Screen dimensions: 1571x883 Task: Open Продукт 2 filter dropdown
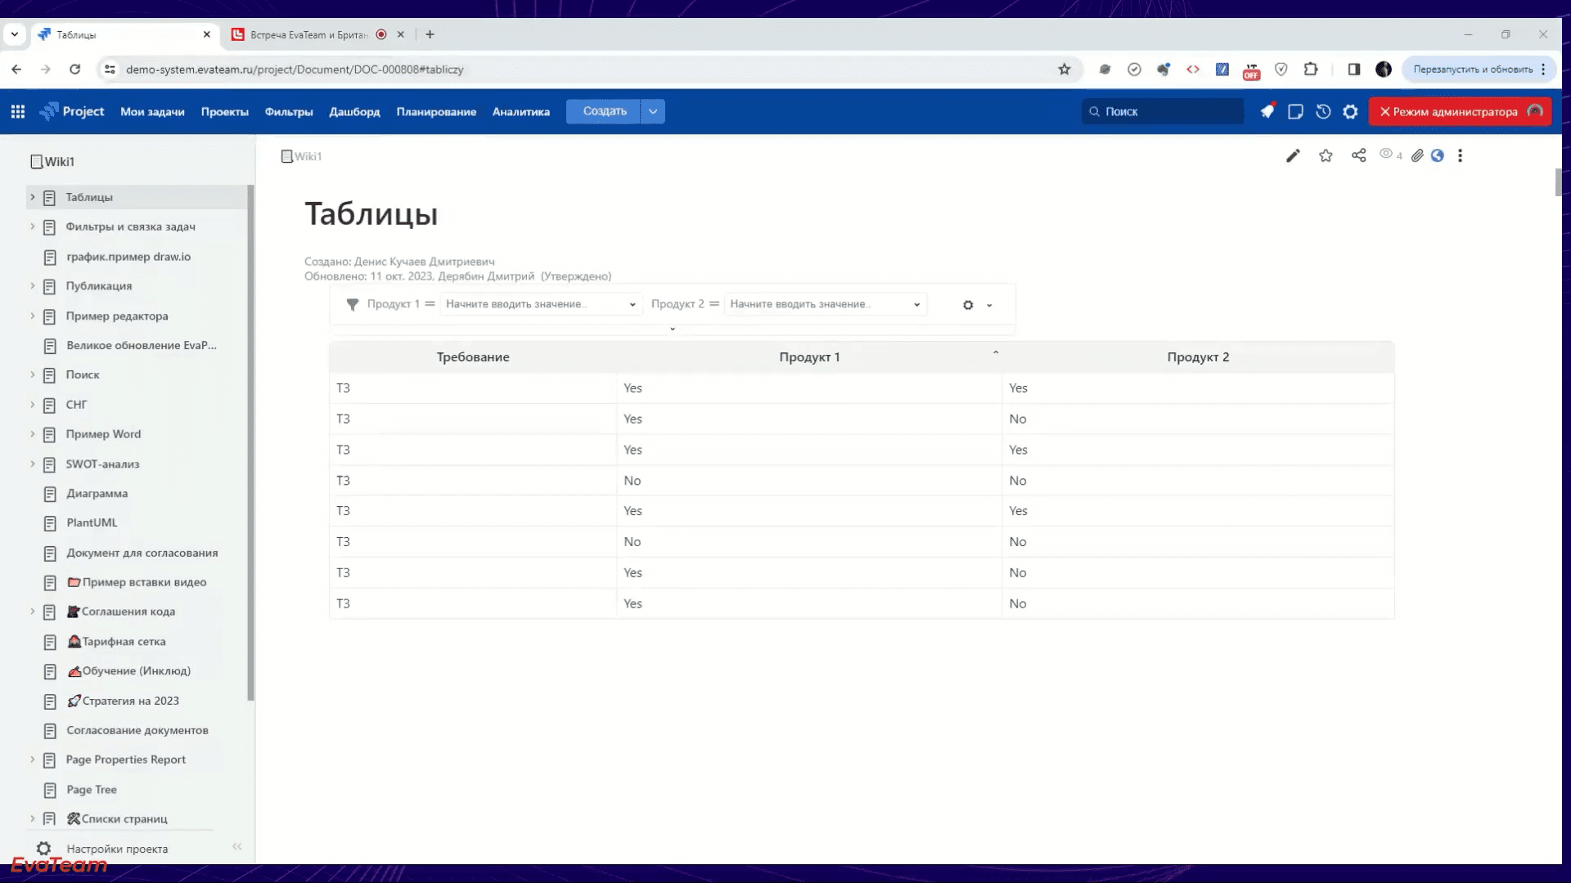pos(916,304)
